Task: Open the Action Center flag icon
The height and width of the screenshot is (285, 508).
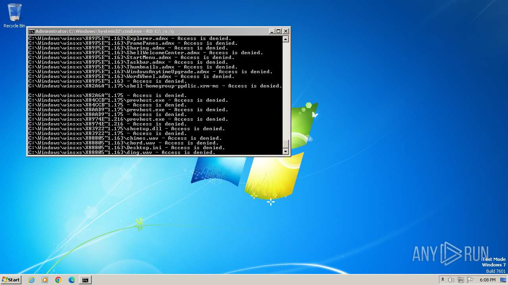Action: (x=470, y=280)
